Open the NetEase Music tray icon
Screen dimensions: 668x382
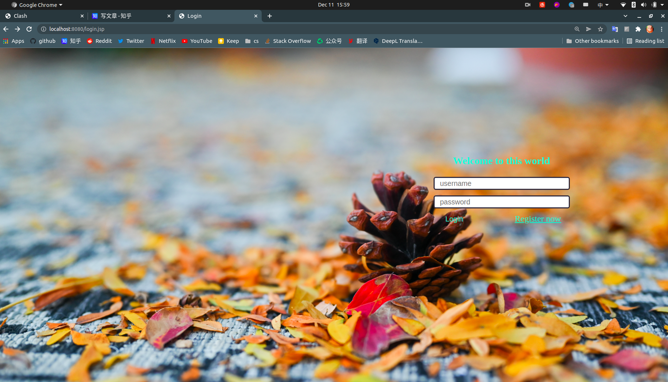click(542, 5)
